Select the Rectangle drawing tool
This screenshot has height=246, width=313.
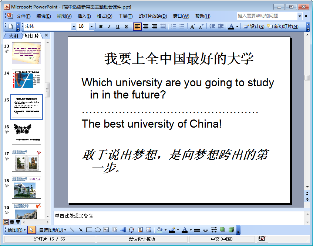point(89,230)
